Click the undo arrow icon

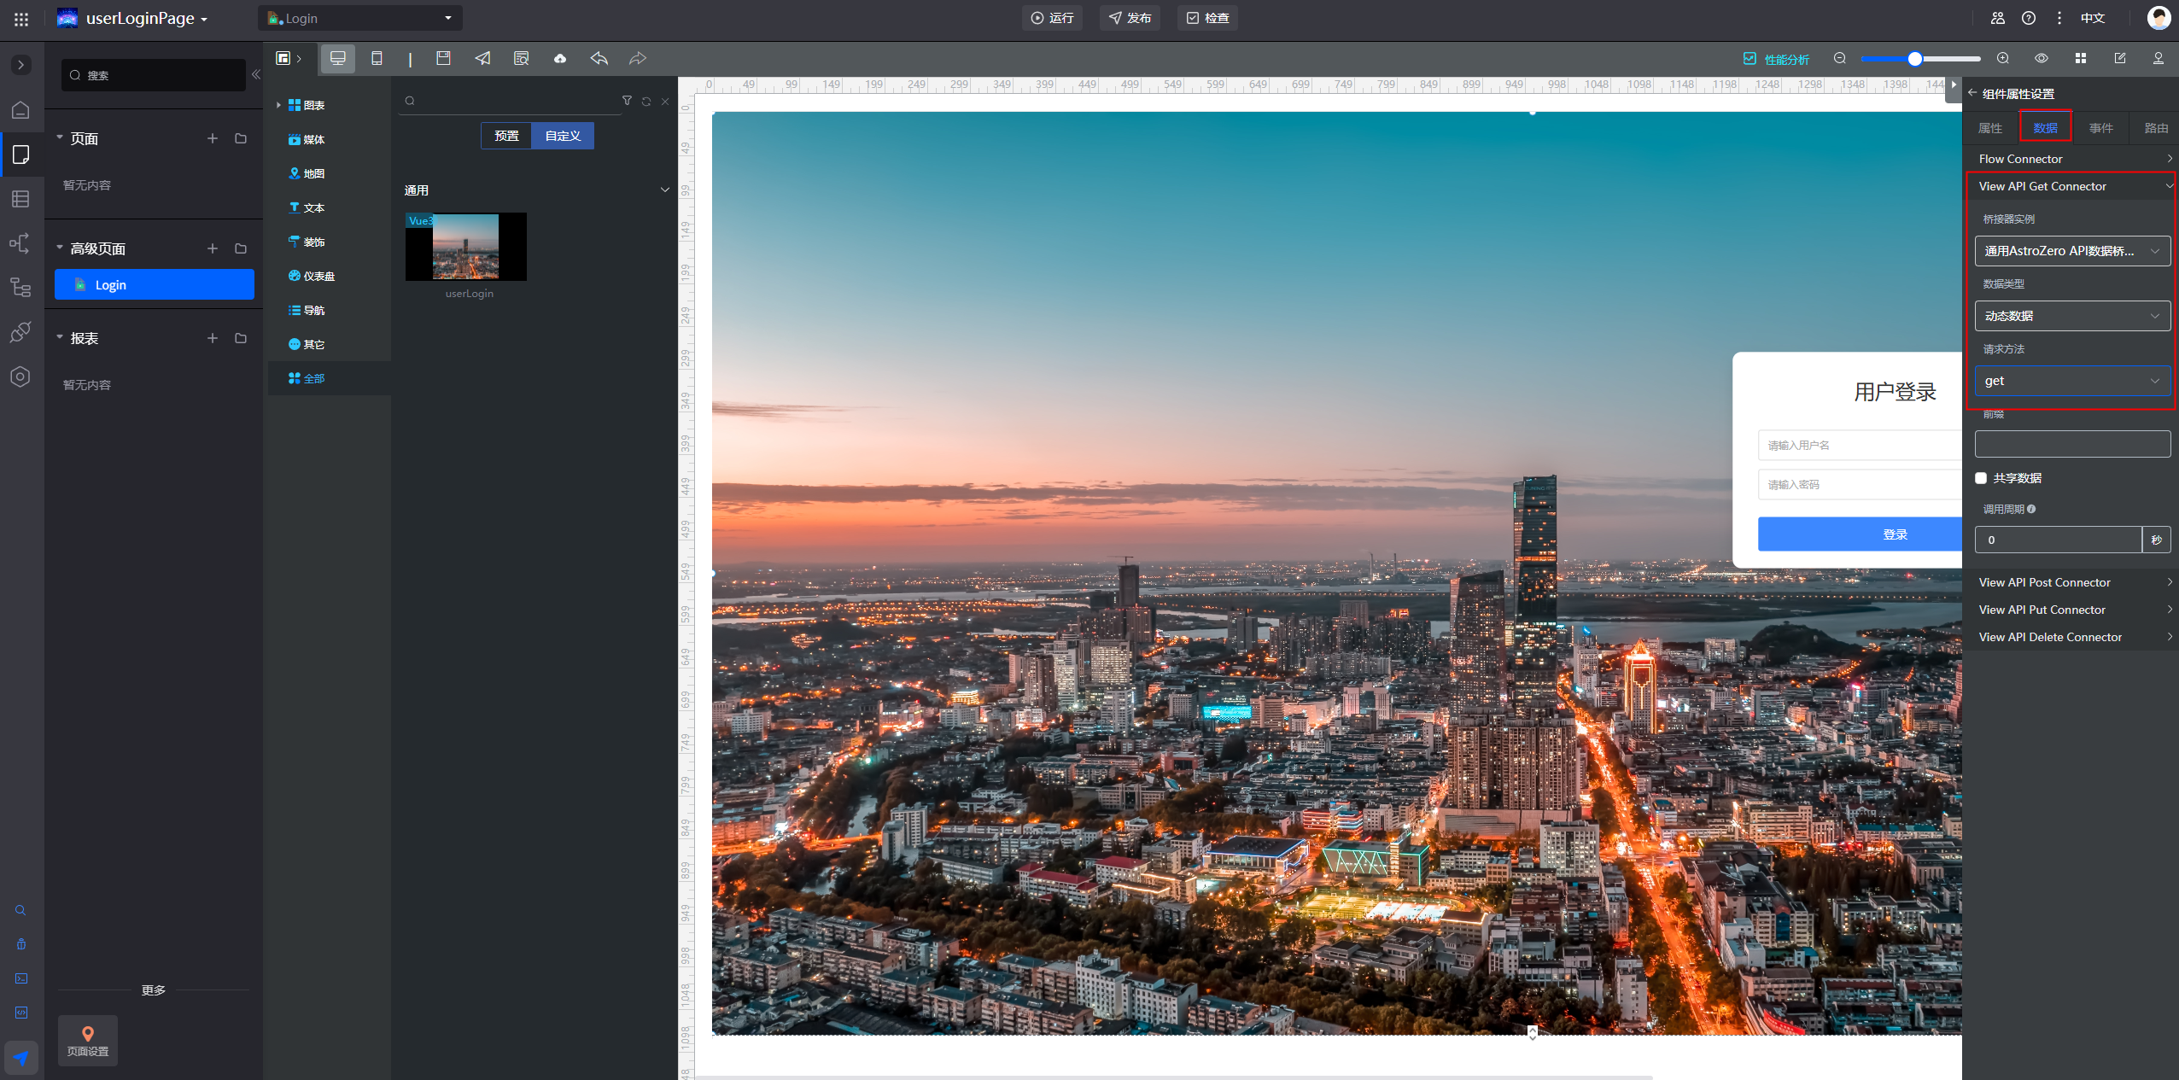[x=599, y=58]
